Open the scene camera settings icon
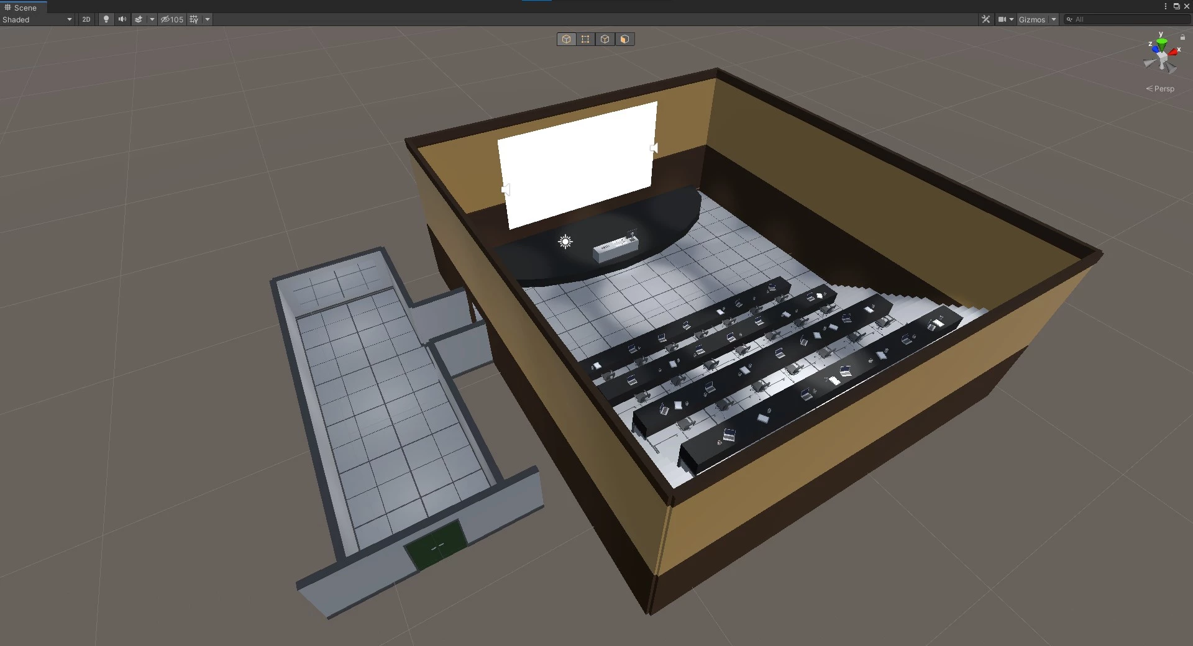The height and width of the screenshot is (646, 1193). click(1003, 19)
